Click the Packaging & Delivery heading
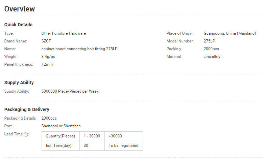Screen dimensions: 263x160 27,109
